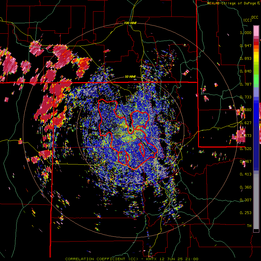The height and width of the screenshot is (261, 261).
Task: Select the 1.000 legend value
Action: (x=246, y=32)
